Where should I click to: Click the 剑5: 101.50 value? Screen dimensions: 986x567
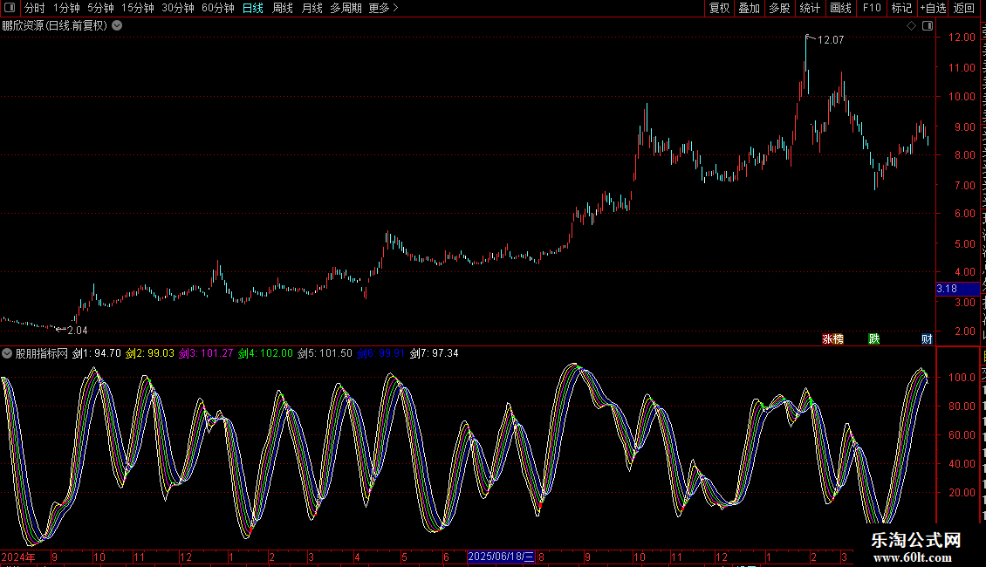tap(325, 353)
